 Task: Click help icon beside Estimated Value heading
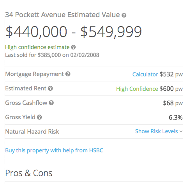[x=124, y=15]
